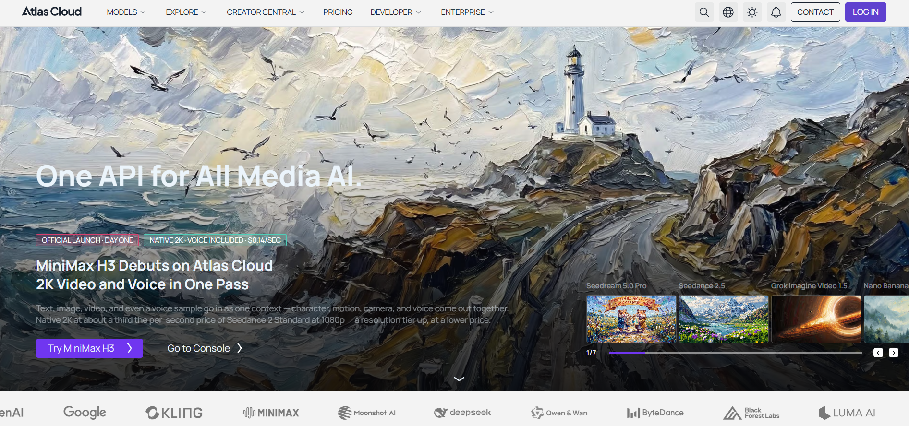Viewport: 909px width, 426px height.
Task: Click the Qwen & Wan partner logo
Action: [x=559, y=413]
